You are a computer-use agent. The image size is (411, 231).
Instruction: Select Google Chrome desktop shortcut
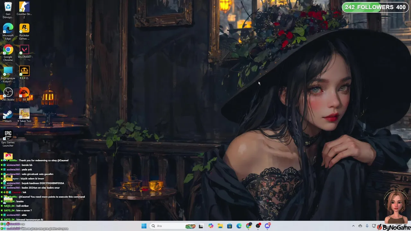pyautogui.click(x=8, y=53)
